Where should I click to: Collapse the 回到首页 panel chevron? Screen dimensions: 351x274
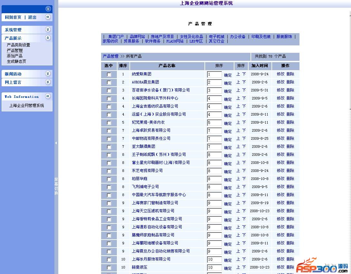coord(48,17)
